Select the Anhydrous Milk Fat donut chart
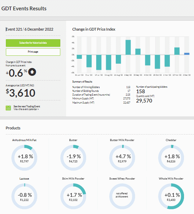Image resolution: width=194 pixels, height=214 pixels. tap(24, 158)
